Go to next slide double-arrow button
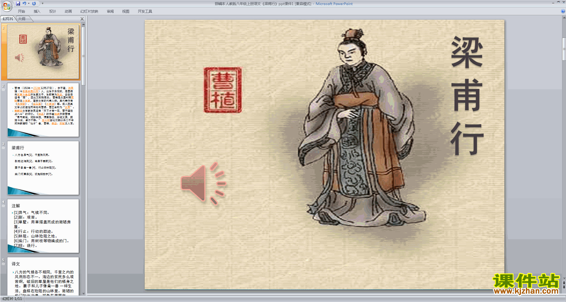 (564, 287)
